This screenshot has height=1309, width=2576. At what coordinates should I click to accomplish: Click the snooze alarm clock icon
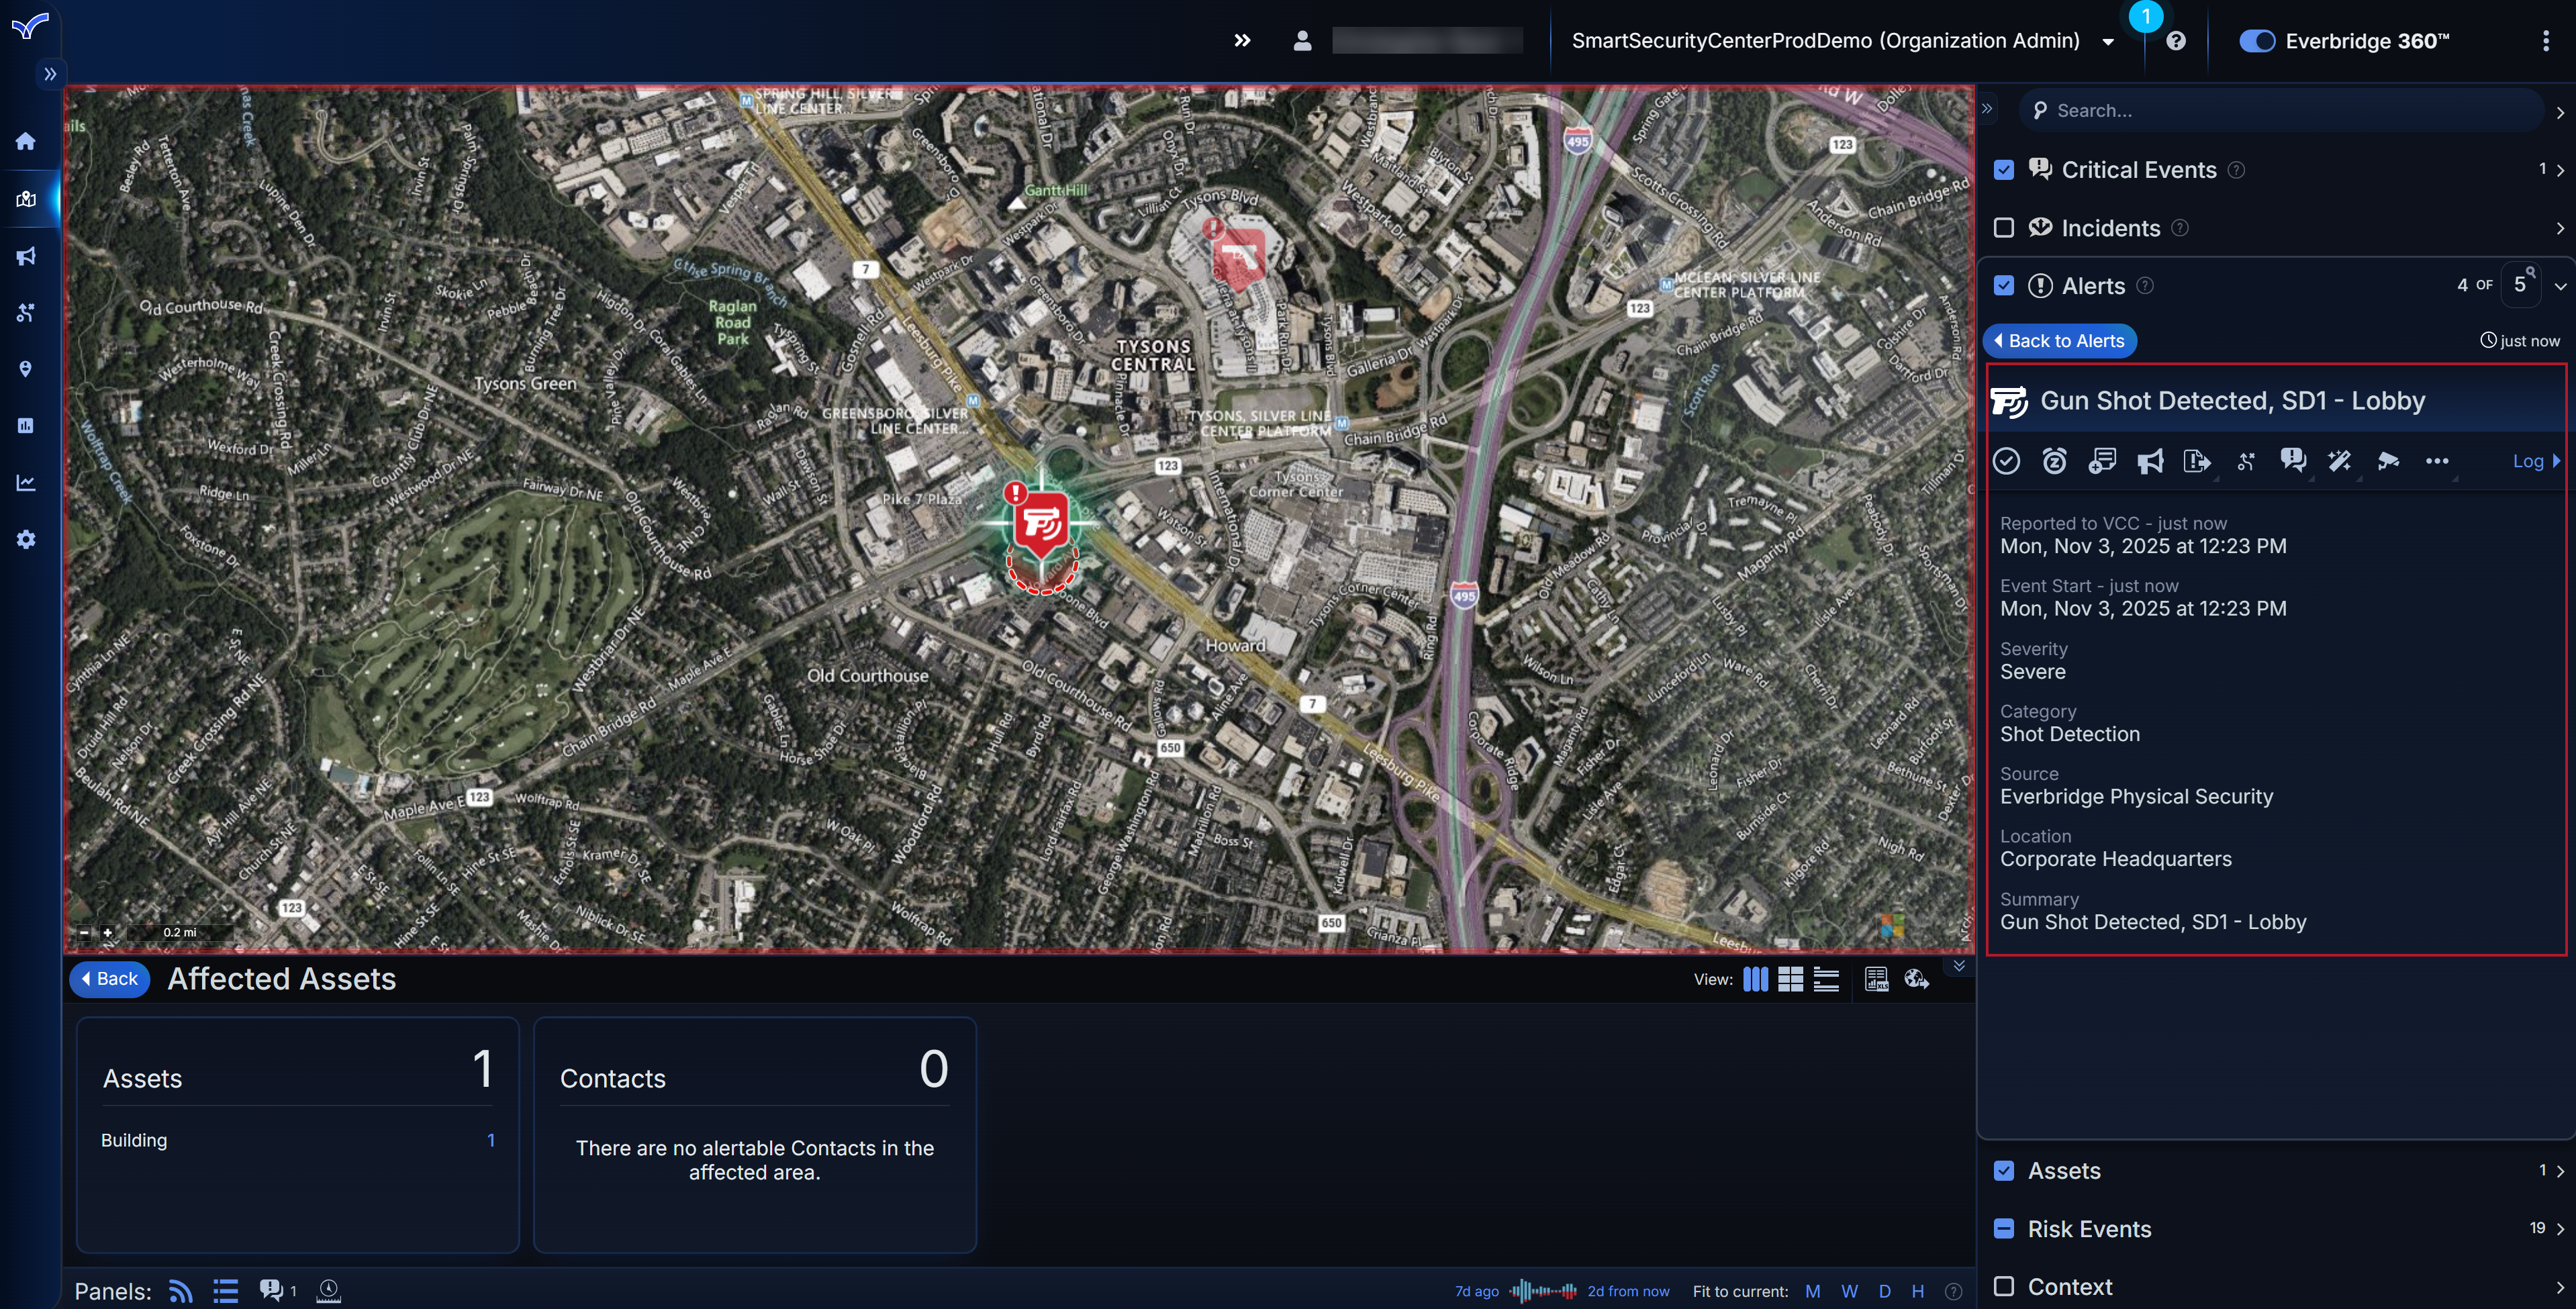coord(2054,461)
